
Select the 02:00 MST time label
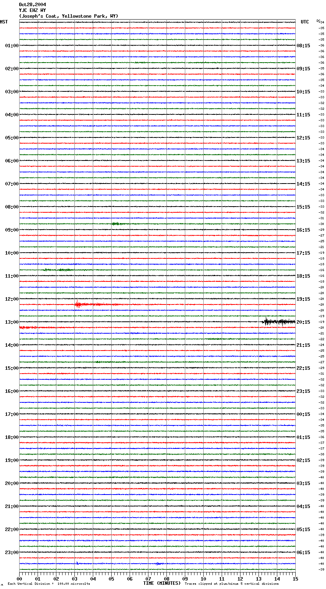click(12, 69)
